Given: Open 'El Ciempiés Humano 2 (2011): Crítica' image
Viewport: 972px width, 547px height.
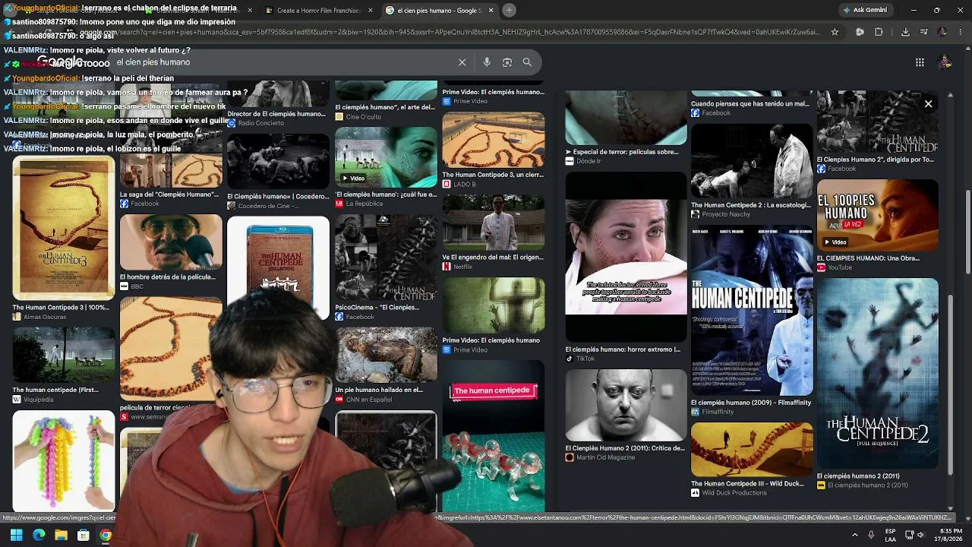Looking at the screenshot, I should (626, 406).
